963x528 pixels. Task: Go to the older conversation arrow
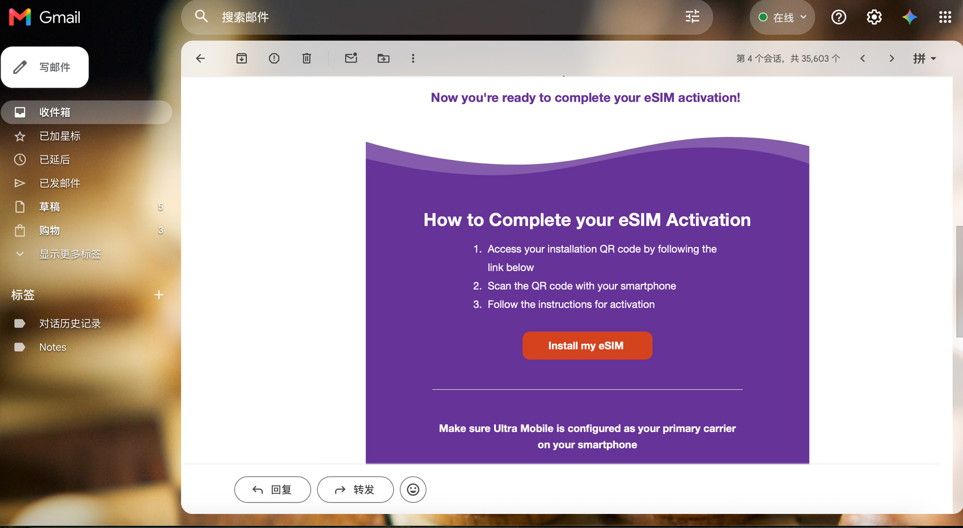[892, 59]
